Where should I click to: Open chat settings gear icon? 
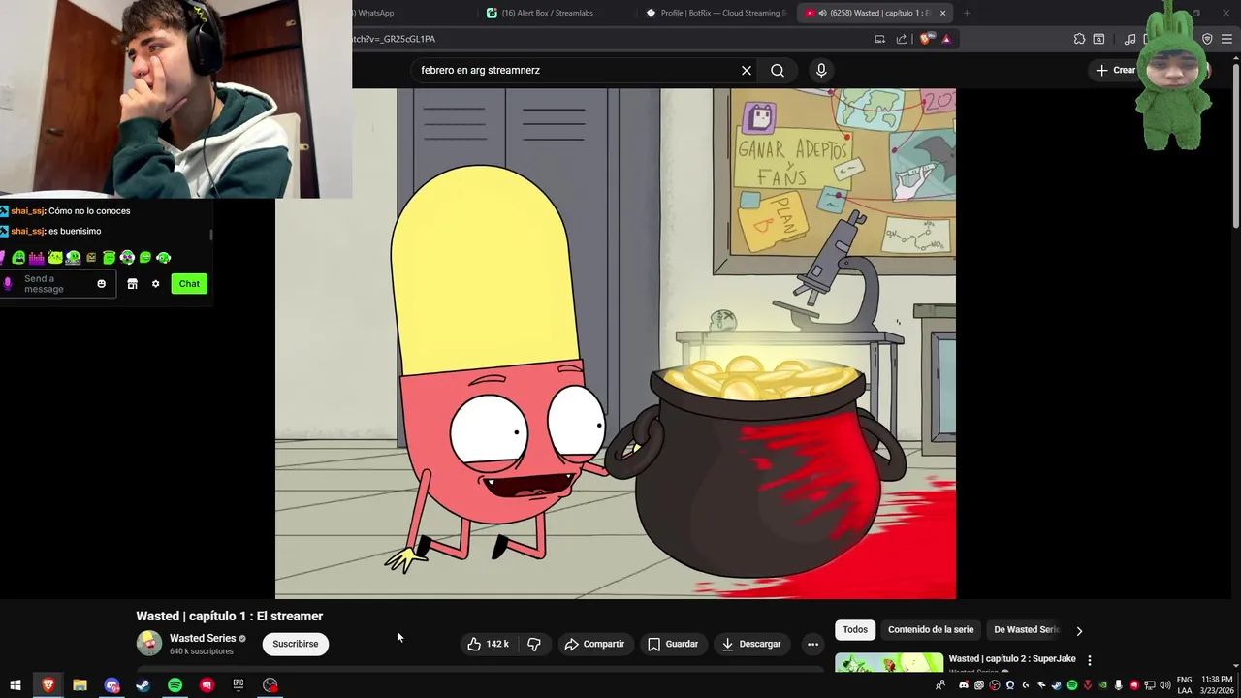[155, 284]
